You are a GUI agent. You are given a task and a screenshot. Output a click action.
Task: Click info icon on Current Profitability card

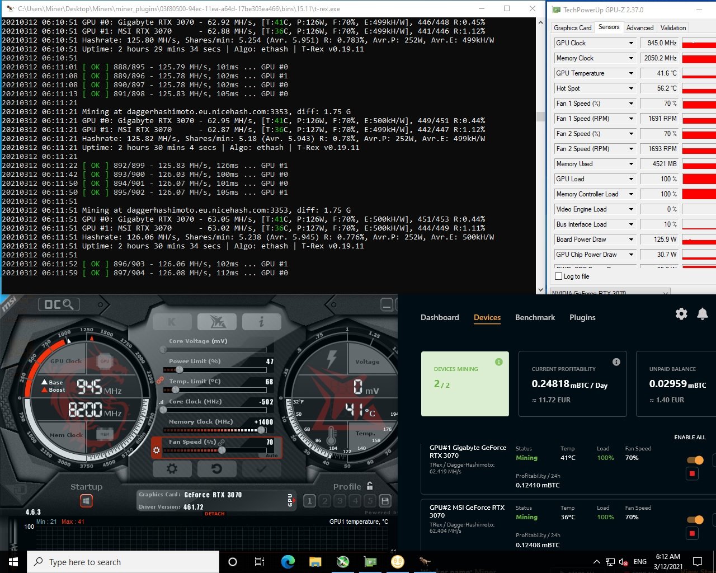[616, 362]
